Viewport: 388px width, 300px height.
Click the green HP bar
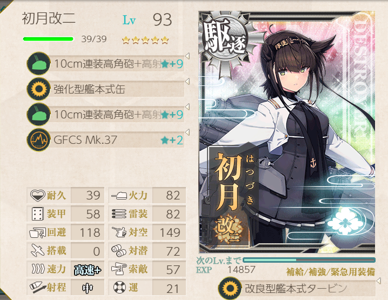(x=48, y=39)
